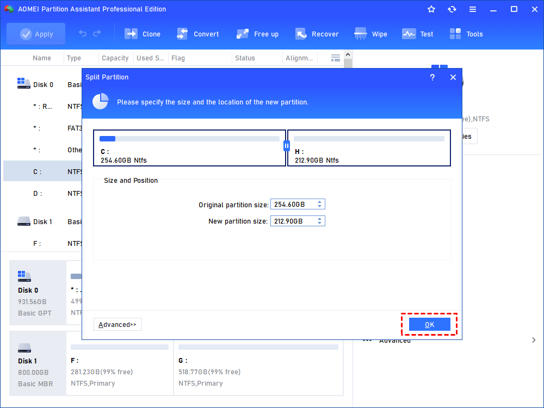Increase New partition size with up arrow
The height and width of the screenshot is (408, 544).
click(x=319, y=219)
